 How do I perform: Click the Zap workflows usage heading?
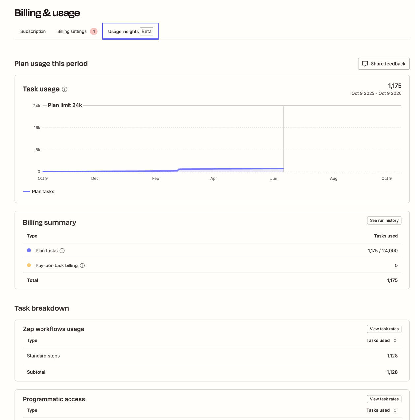click(x=54, y=329)
